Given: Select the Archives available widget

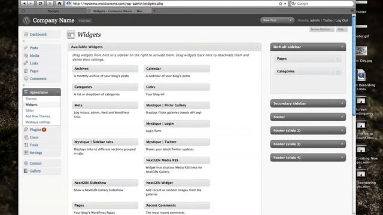Looking at the screenshot, I should 105,69.
